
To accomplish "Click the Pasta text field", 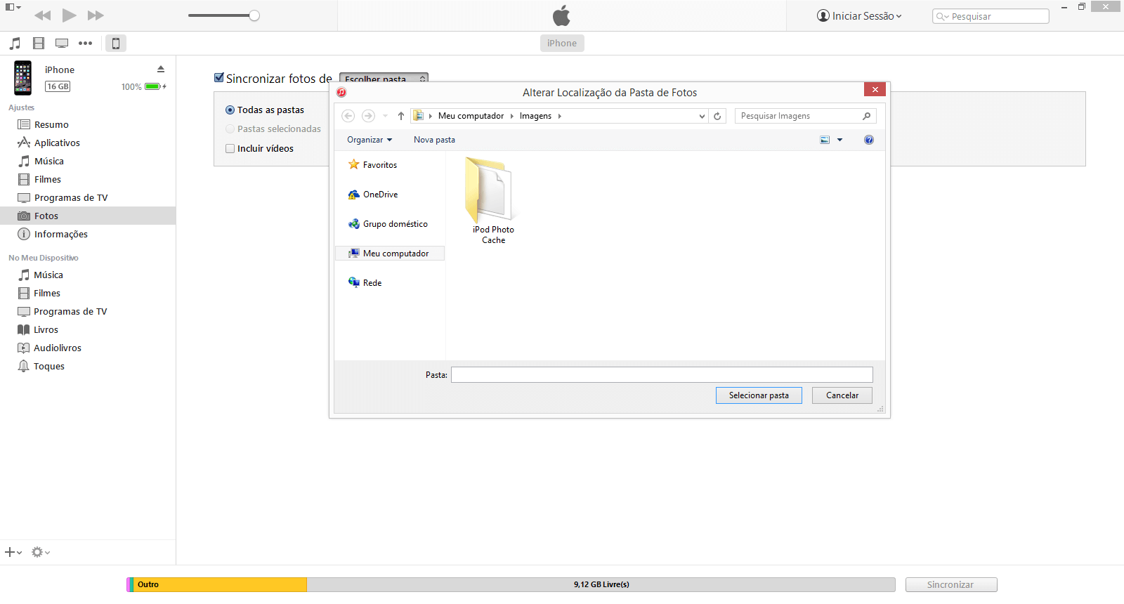I will point(662,375).
